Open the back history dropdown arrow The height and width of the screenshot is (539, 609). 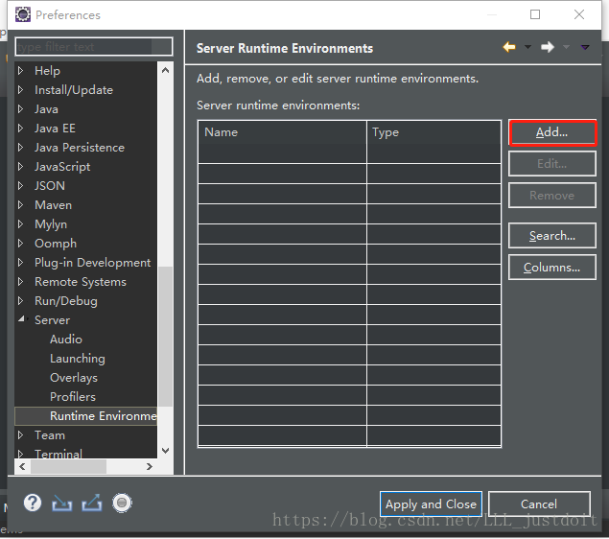(527, 47)
